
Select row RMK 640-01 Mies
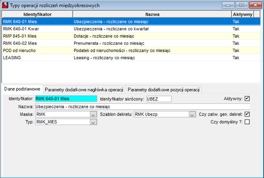[131, 22]
